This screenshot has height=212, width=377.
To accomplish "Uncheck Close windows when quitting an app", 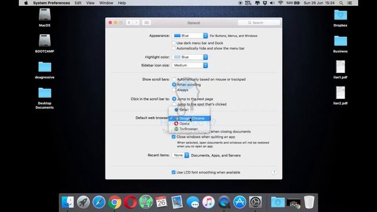I will click(174, 137).
